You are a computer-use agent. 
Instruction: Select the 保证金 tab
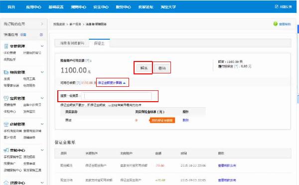99,43
